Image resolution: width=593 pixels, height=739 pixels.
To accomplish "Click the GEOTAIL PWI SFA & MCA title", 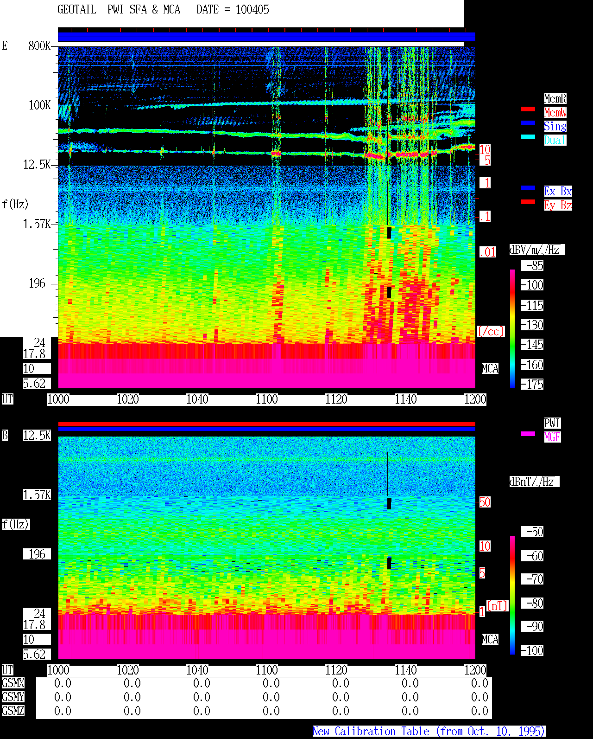I will 119,10.
